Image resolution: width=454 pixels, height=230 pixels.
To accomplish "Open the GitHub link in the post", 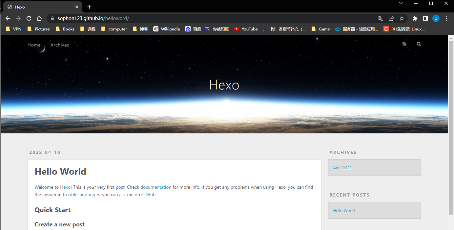I will click(x=148, y=195).
